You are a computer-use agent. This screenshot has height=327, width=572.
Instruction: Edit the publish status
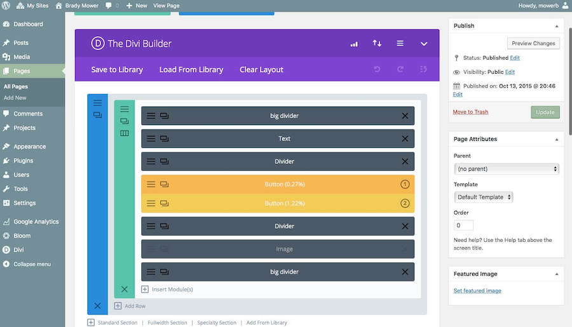coord(514,58)
